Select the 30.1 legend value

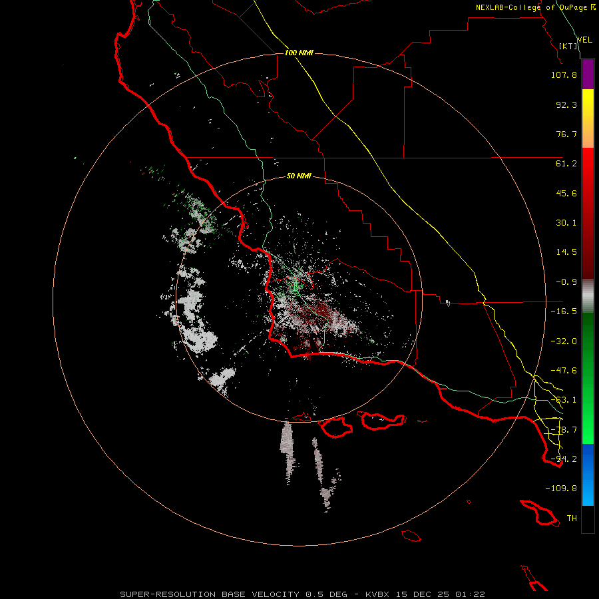[566, 223]
